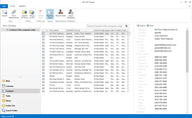Select the O'Glessane, Nathalie contact
Screen dimensions: 192x118
(x=86, y=73)
